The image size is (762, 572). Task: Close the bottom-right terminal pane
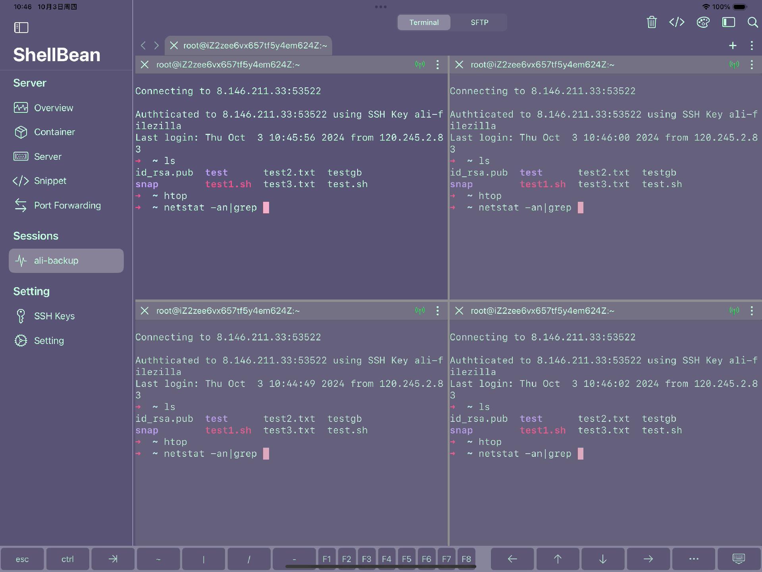point(459,311)
